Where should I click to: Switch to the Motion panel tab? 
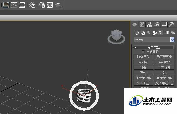[157, 24]
